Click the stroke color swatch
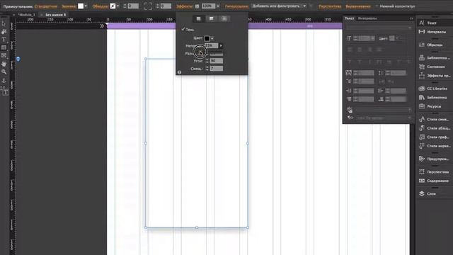Image resolution: width=453 pixels, height=255 pixels. (113, 6)
